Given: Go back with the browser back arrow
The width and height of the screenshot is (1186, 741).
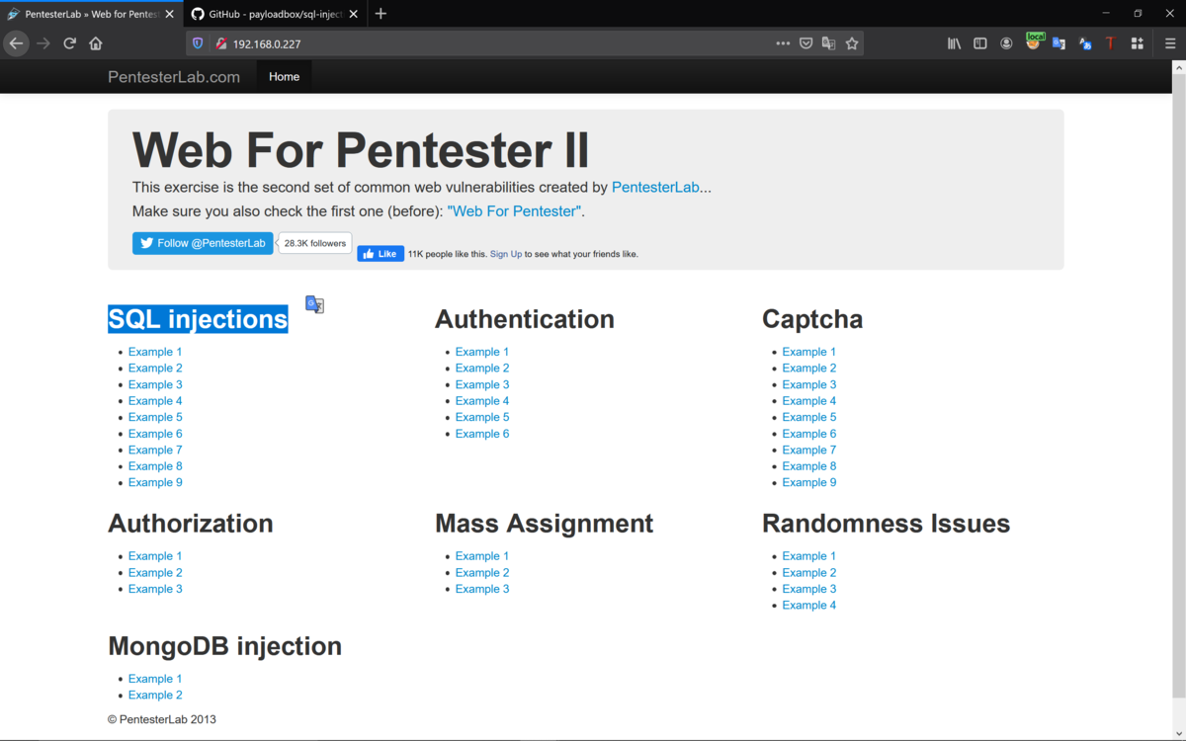Looking at the screenshot, I should (16, 43).
